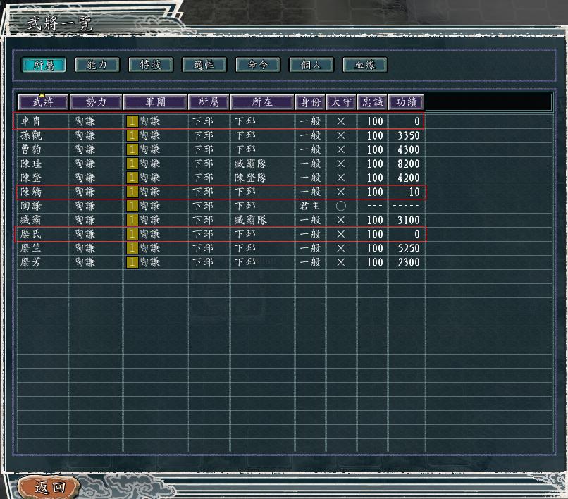Click the legion badge in 麋氏's row
Viewport: 568px width, 499px height.
point(132,235)
